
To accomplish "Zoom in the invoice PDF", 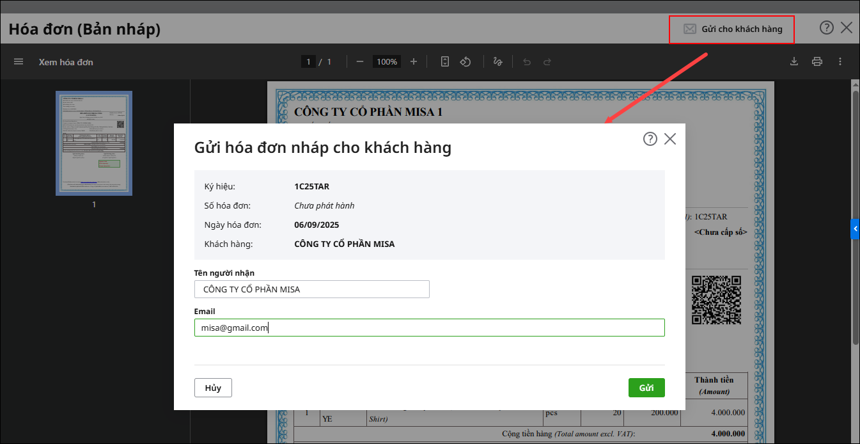I will click(414, 61).
